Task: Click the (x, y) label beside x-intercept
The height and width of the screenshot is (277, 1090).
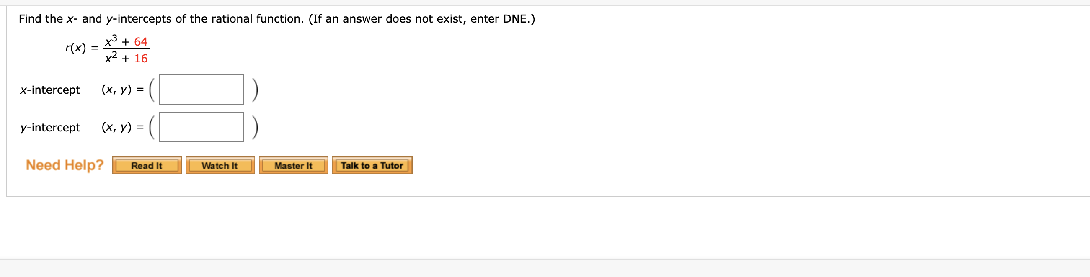Action: click(120, 90)
